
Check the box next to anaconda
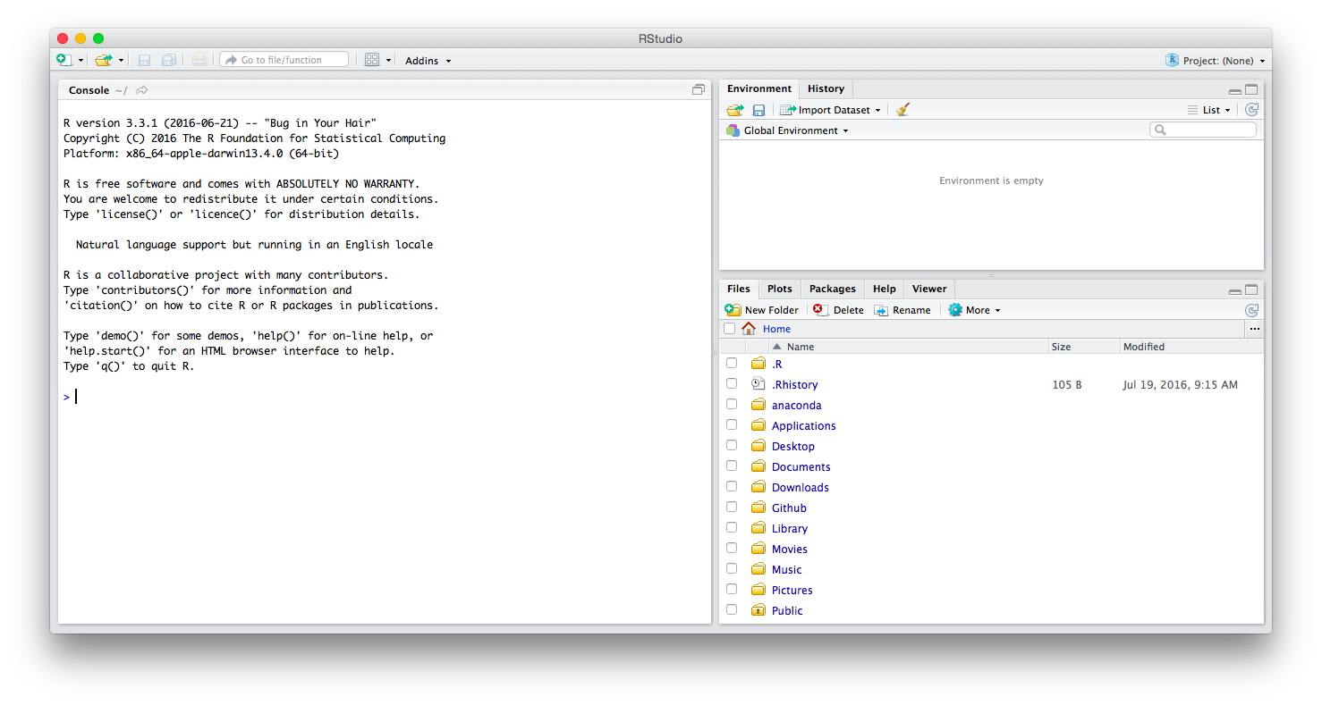(x=732, y=404)
